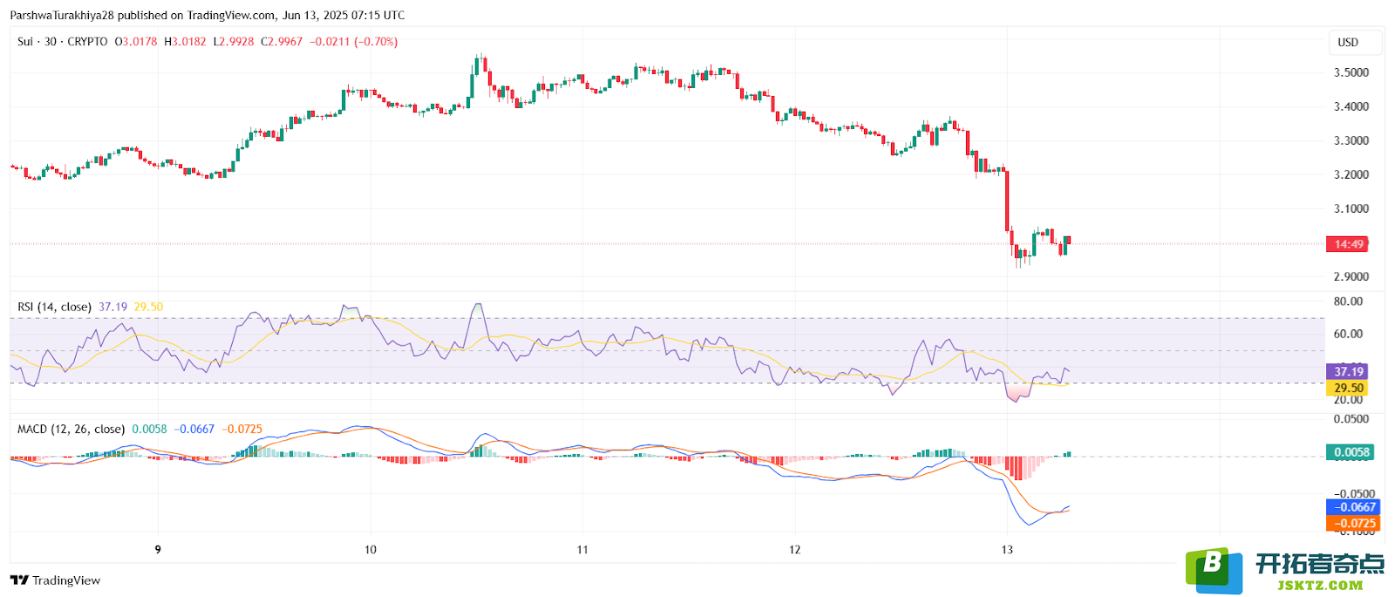Click the TradingView logo icon
The image size is (1395, 597).
coord(19,580)
